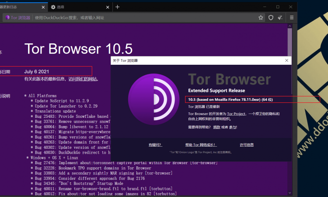The height and width of the screenshot is (197, 328).
Task: Click version text 10.5 based on Firefox 78.11.0esr
Action: (230, 99)
